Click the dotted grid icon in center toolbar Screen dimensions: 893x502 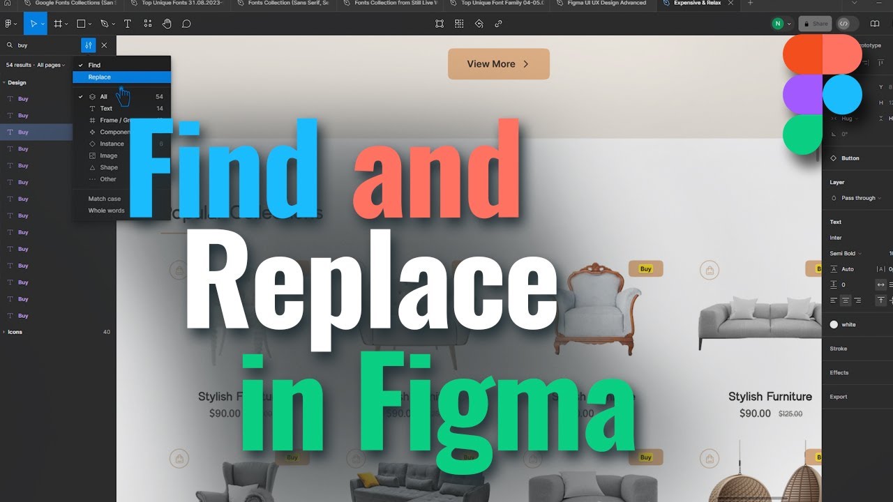tap(459, 24)
